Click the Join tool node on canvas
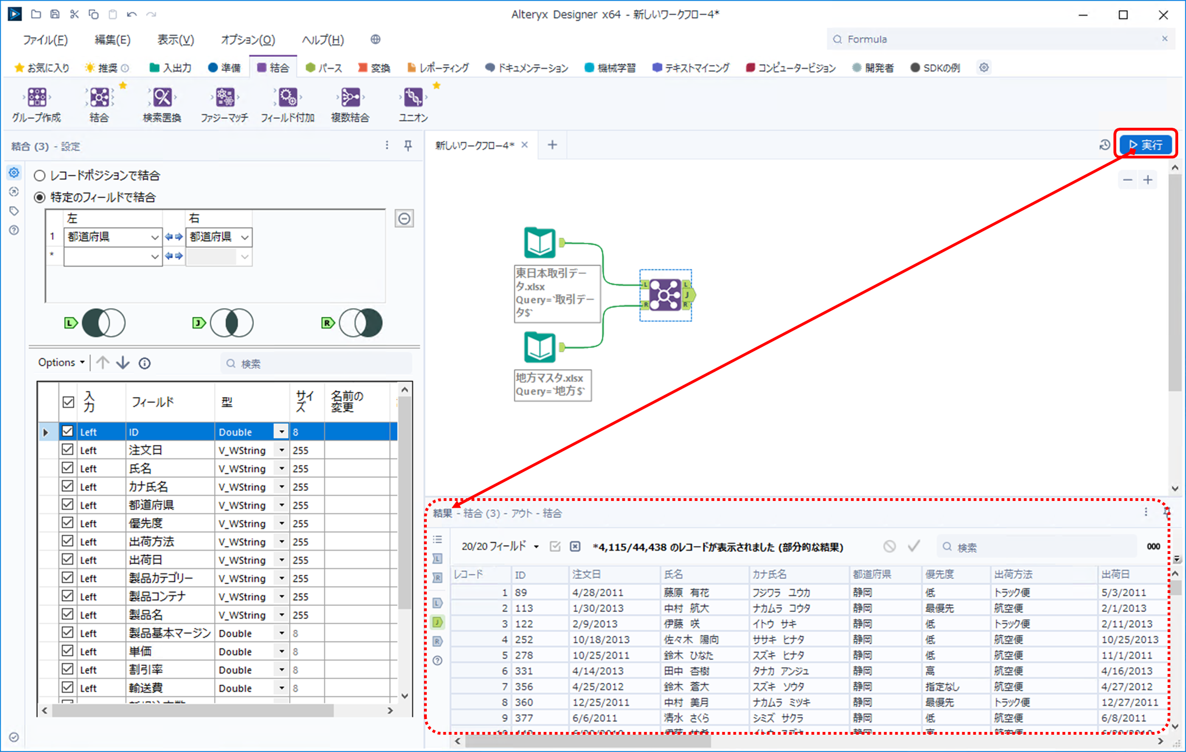 point(665,295)
